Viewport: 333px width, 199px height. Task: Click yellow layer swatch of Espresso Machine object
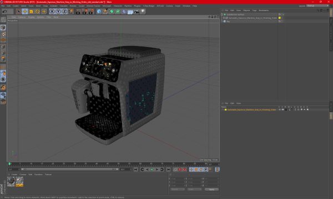[x=280, y=18]
